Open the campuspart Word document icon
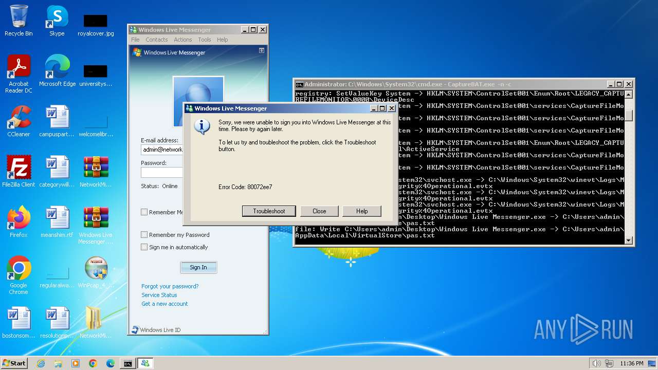Screen dimensions: 658x370 57,121
